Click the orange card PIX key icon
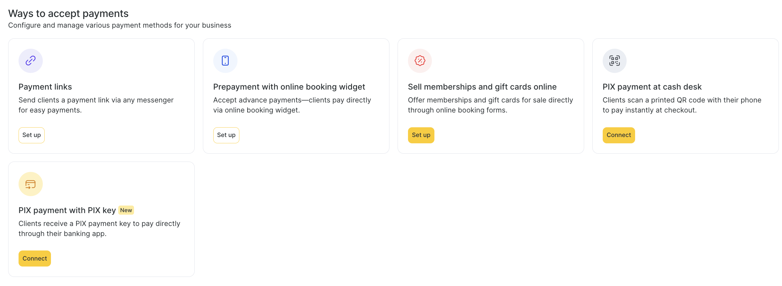The height and width of the screenshot is (286, 782). pyautogui.click(x=31, y=184)
